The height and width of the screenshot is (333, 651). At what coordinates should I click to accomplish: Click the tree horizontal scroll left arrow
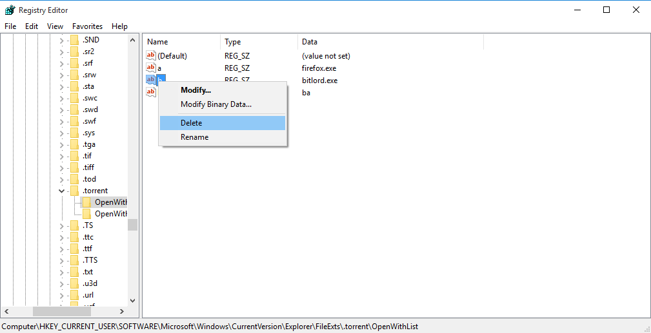tap(7, 311)
